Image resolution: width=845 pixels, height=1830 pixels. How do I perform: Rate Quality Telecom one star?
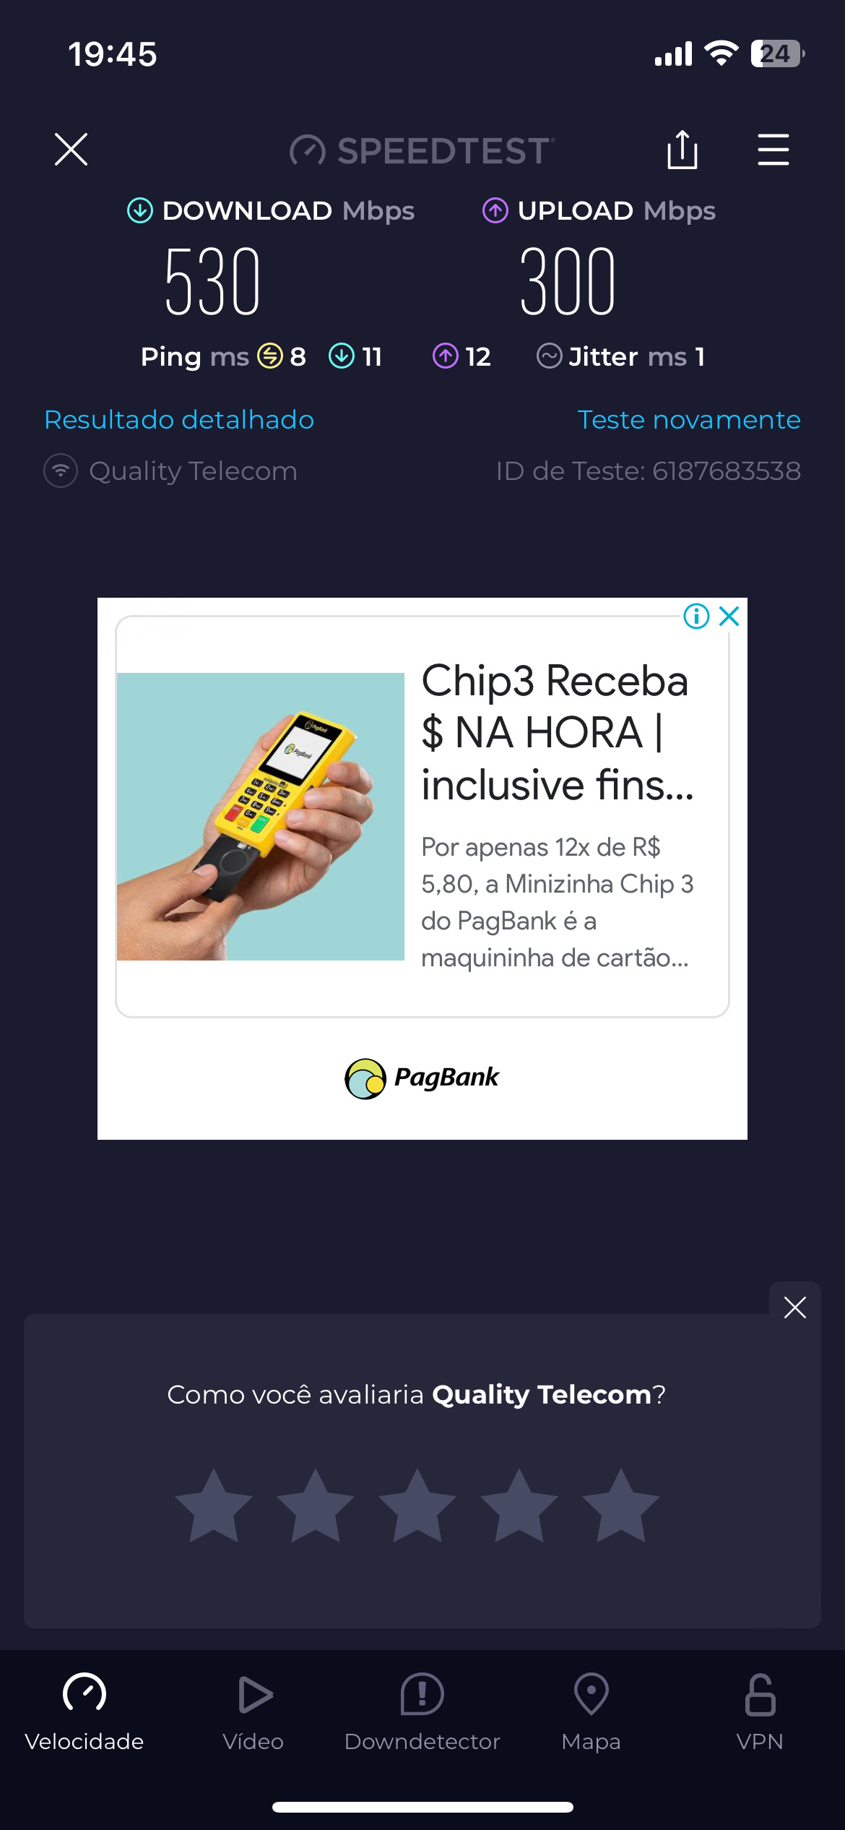214,1505
